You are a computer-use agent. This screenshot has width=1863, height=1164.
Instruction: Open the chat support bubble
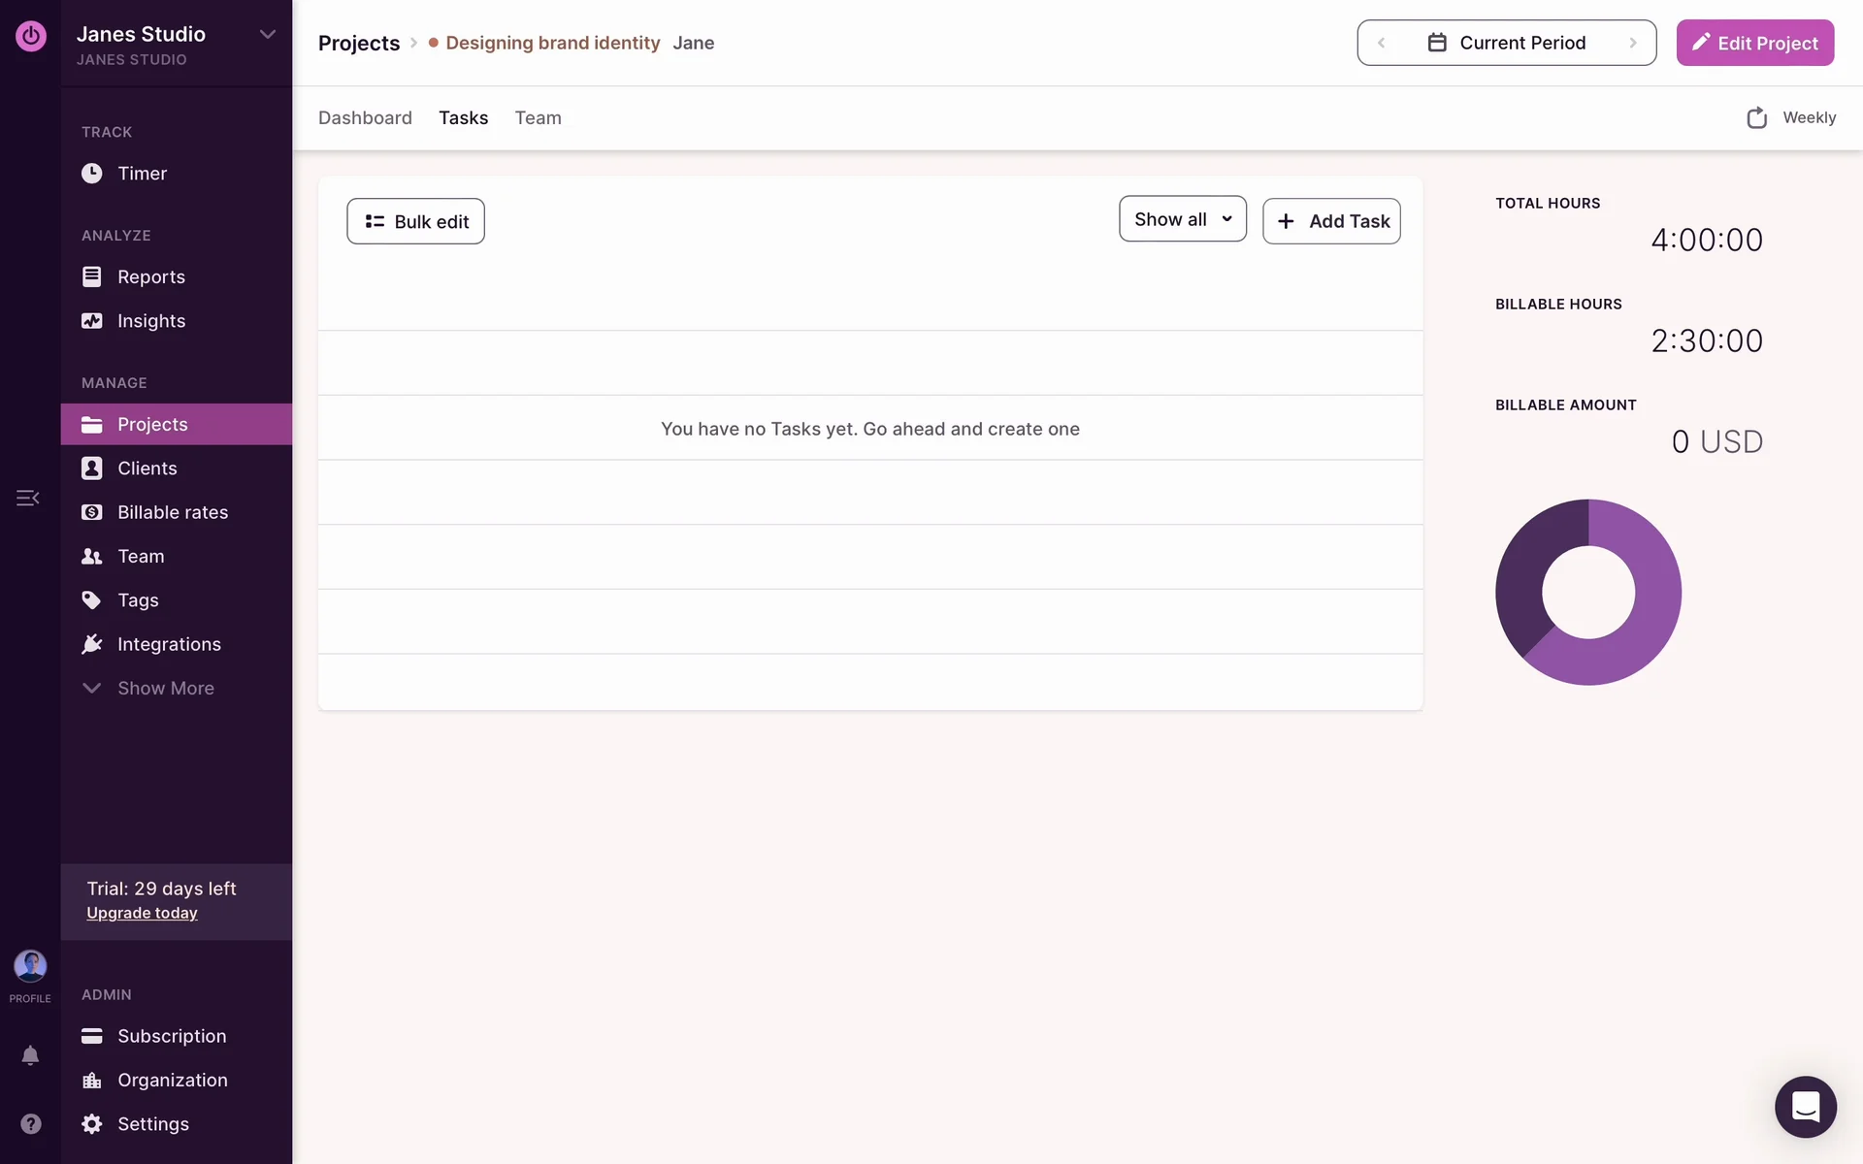click(x=1805, y=1107)
